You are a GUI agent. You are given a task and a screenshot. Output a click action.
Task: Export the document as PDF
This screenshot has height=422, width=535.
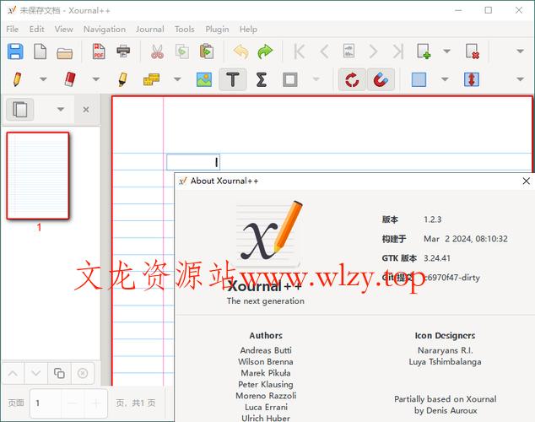tap(99, 51)
